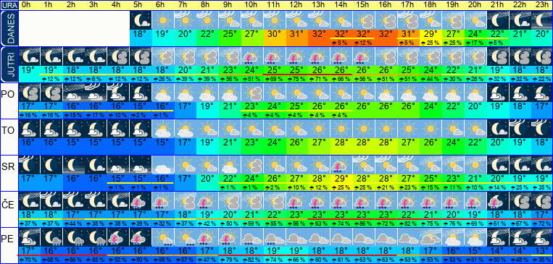553x264 pixels.
Task: Click the rainy grey cloud icon for PE at 10h
Action: [x=251, y=237]
